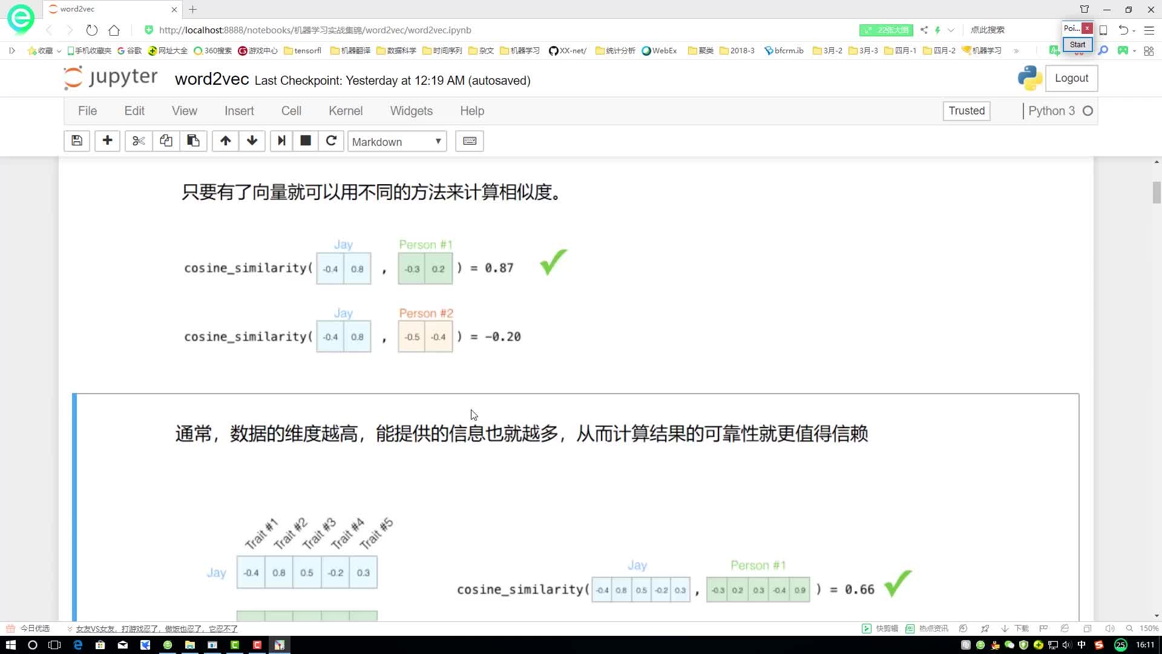Click the notebook tab word2vec

tap(111, 9)
